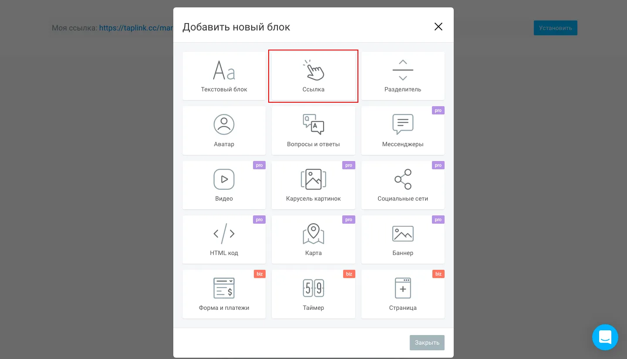Add a Разделитель divider block
This screenshot has height=359, width=627.
(x=403, y=76)
